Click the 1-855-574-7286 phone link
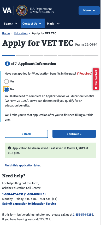This screenshot has width=101, height=225. (83, 215)
